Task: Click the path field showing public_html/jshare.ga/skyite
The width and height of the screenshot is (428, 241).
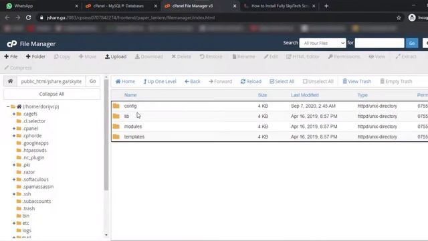Action: (x=51, y=81)
